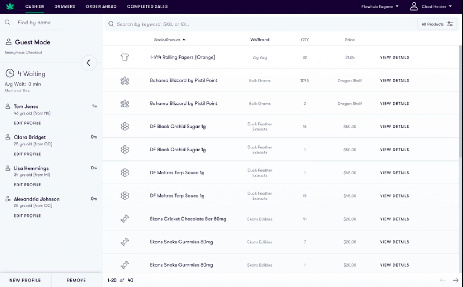Click the magnifier icon in product search bar

coord(111,24)
